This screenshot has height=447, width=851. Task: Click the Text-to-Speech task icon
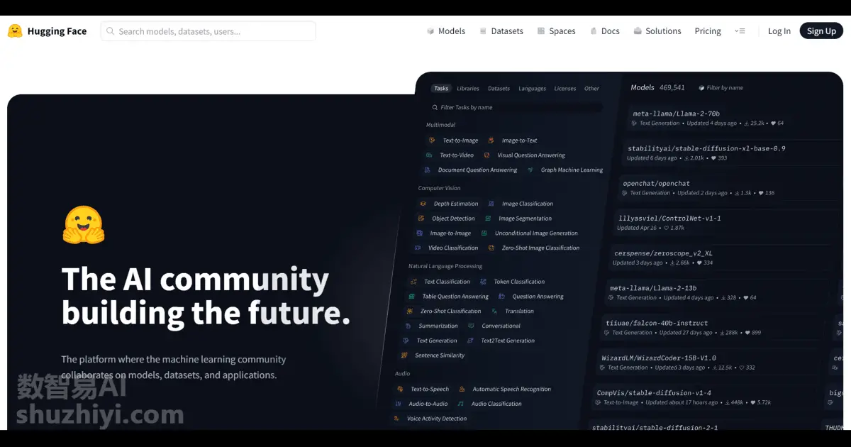pyautogui.click(x=400, y=390)
